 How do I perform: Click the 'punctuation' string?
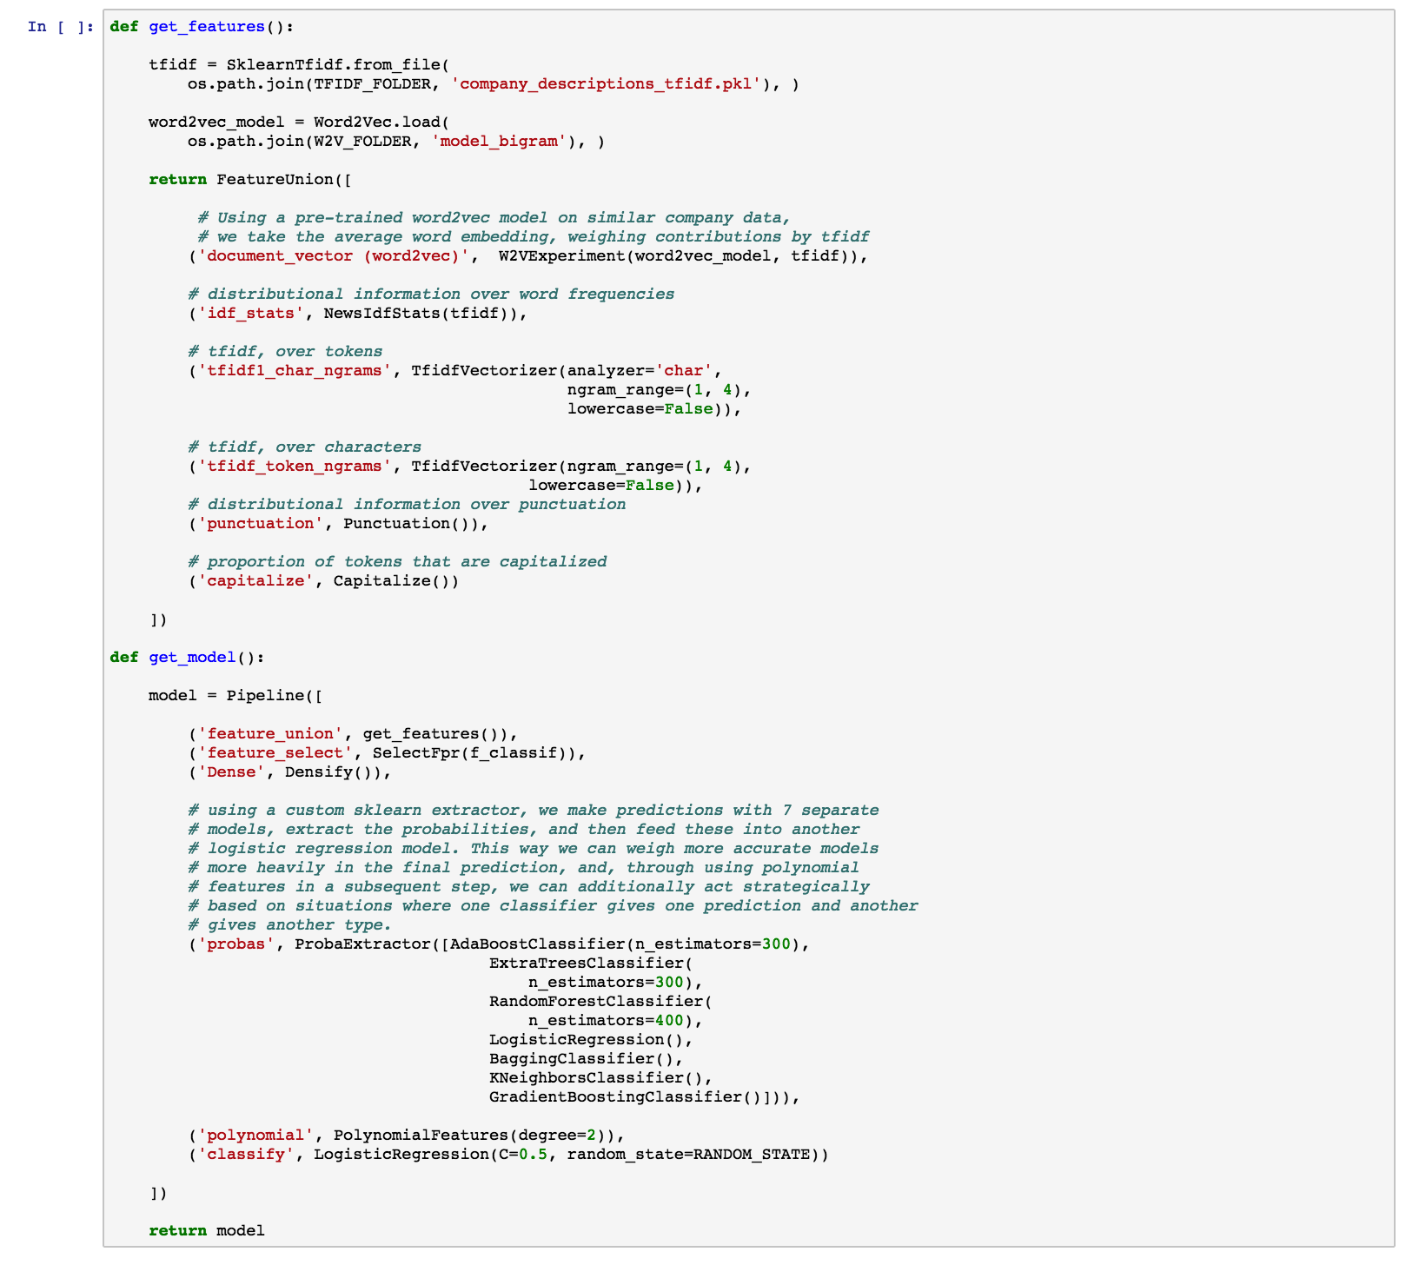point(260,523)
